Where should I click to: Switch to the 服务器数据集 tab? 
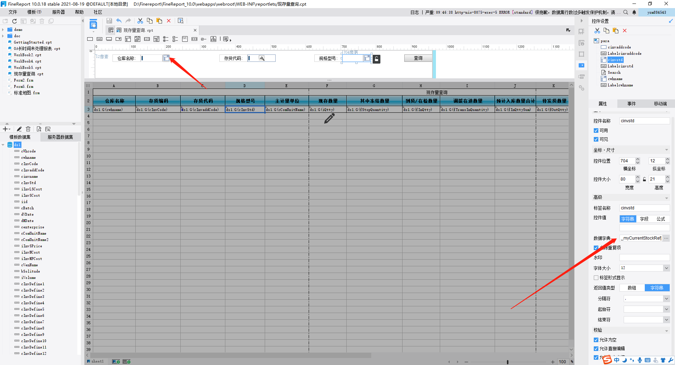point(60,137)
